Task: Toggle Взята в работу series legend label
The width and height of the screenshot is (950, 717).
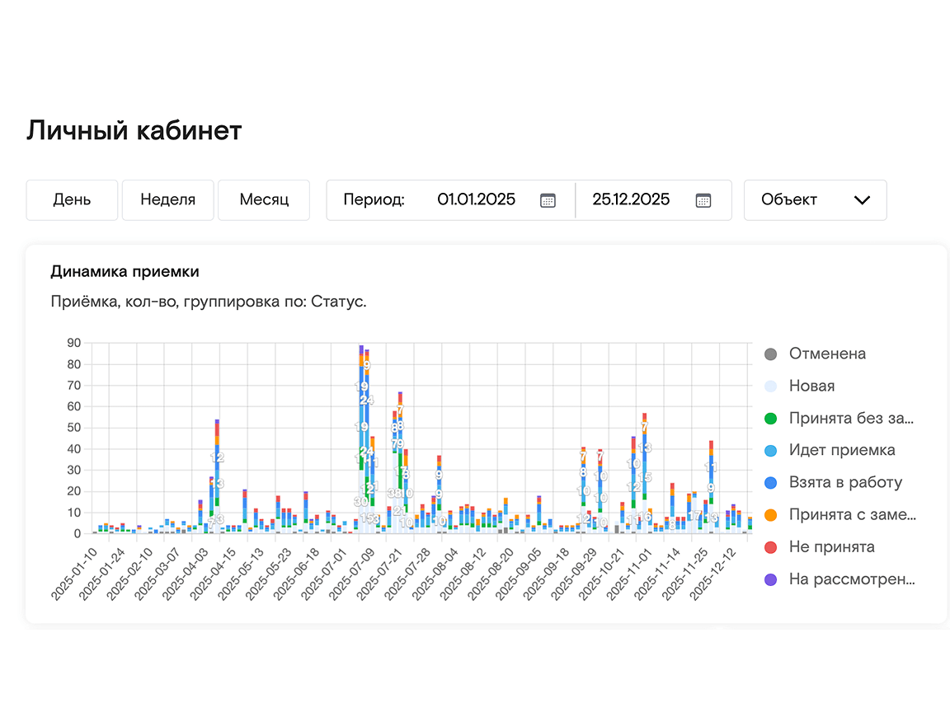Action: [x=845, y=483]
